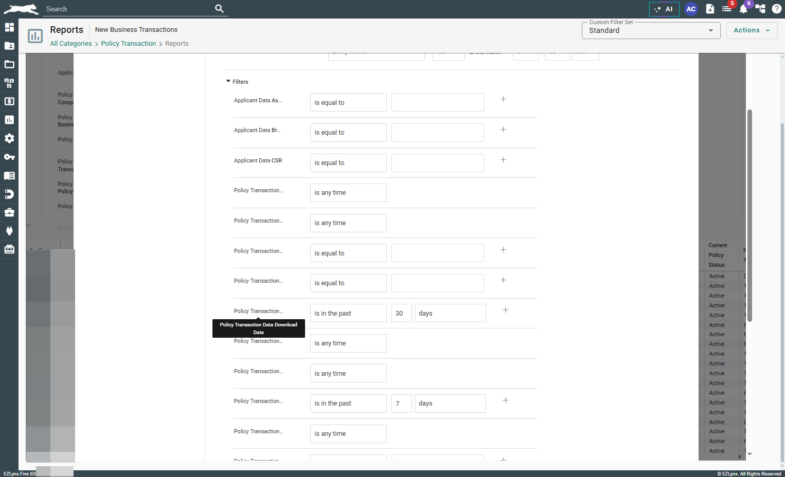Open the plug integrations icon in sidebar

coord(9,231)
